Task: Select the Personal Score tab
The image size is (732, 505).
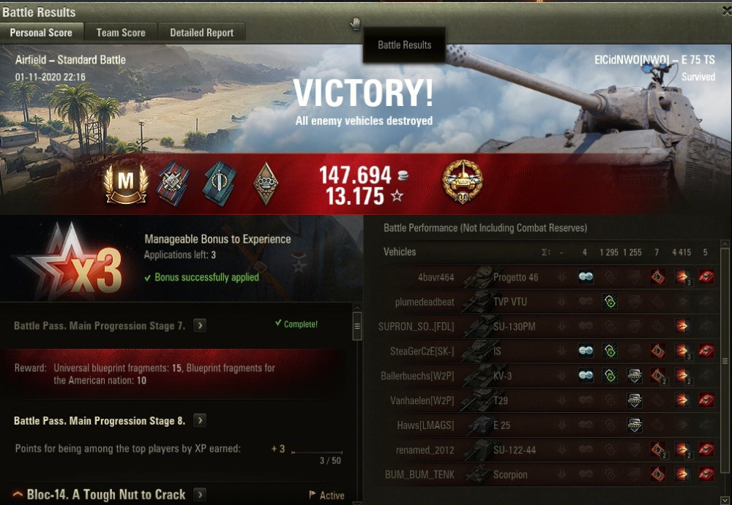Action: point(41,33)
